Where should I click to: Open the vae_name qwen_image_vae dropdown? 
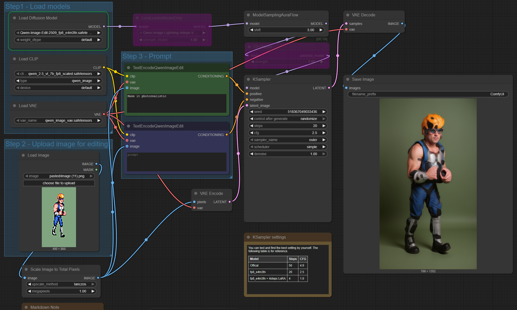(x=58, y=120)
